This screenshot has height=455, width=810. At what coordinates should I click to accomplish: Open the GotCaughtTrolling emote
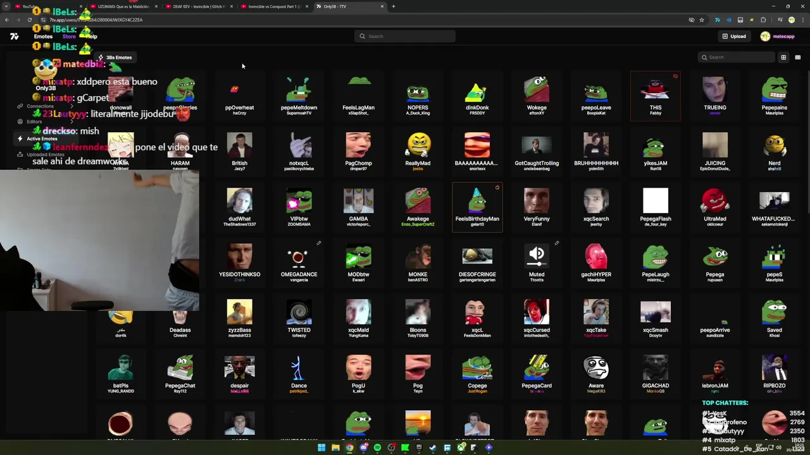(537, 152)
